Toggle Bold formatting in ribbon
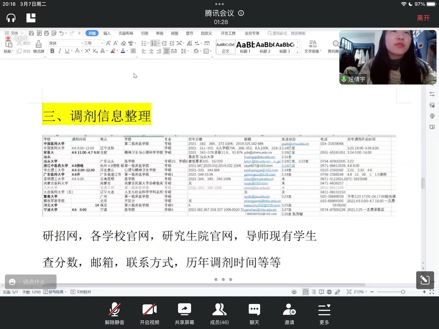This screenshot has height=329, width=439. 52,51
